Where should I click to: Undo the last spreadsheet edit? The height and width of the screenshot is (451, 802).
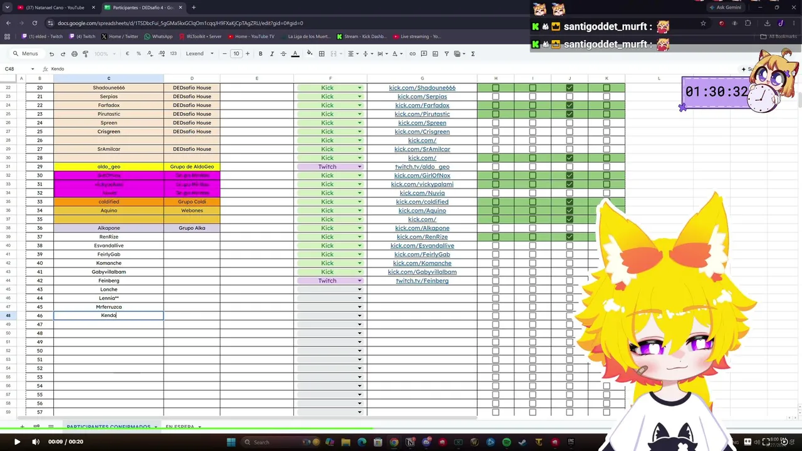pos(51,54)
